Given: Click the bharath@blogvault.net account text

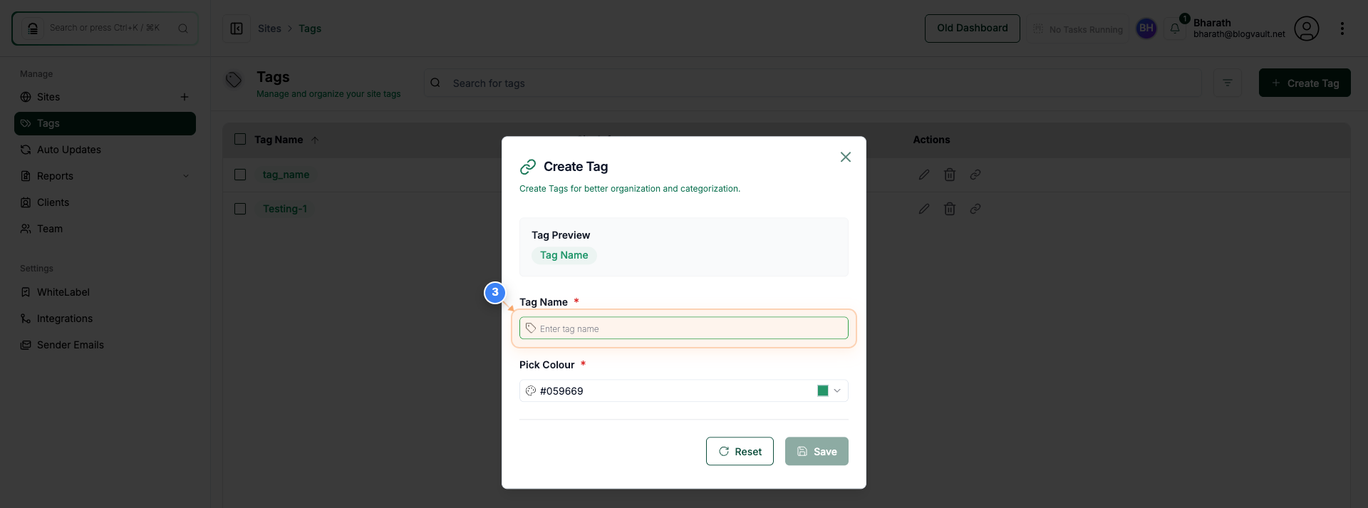Looking at the screenshot, I should (x=1239, y=34).
